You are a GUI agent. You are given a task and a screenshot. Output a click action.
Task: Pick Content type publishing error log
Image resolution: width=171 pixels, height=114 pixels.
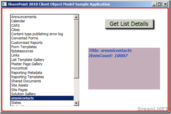[42, 34]
